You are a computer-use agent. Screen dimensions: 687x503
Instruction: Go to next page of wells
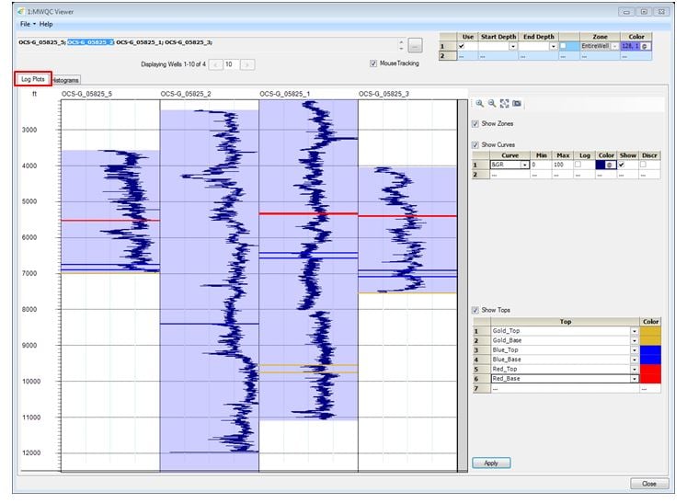(247, 65)
